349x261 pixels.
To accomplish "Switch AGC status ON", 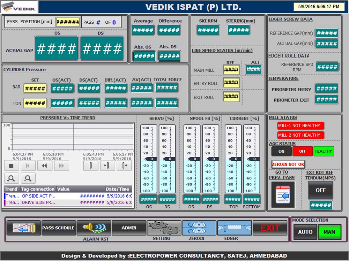I will tap(281, 151).
